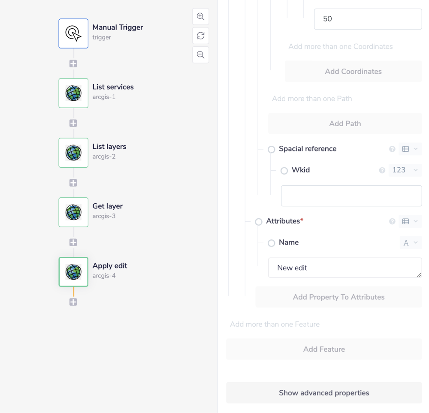
Task: Open the Apply edit ArcGIS node
Action: click(x=73, y=272)
